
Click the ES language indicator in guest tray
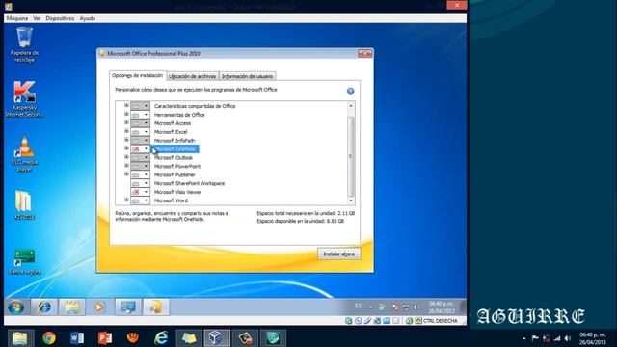[358, 306]
